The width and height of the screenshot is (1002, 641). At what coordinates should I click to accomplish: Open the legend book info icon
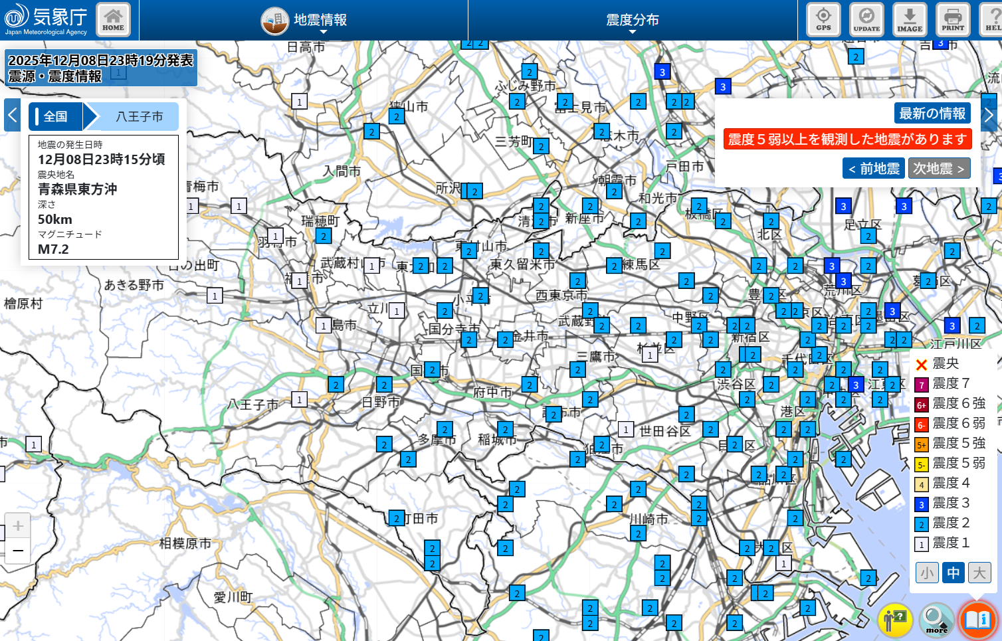pos(977,620)
